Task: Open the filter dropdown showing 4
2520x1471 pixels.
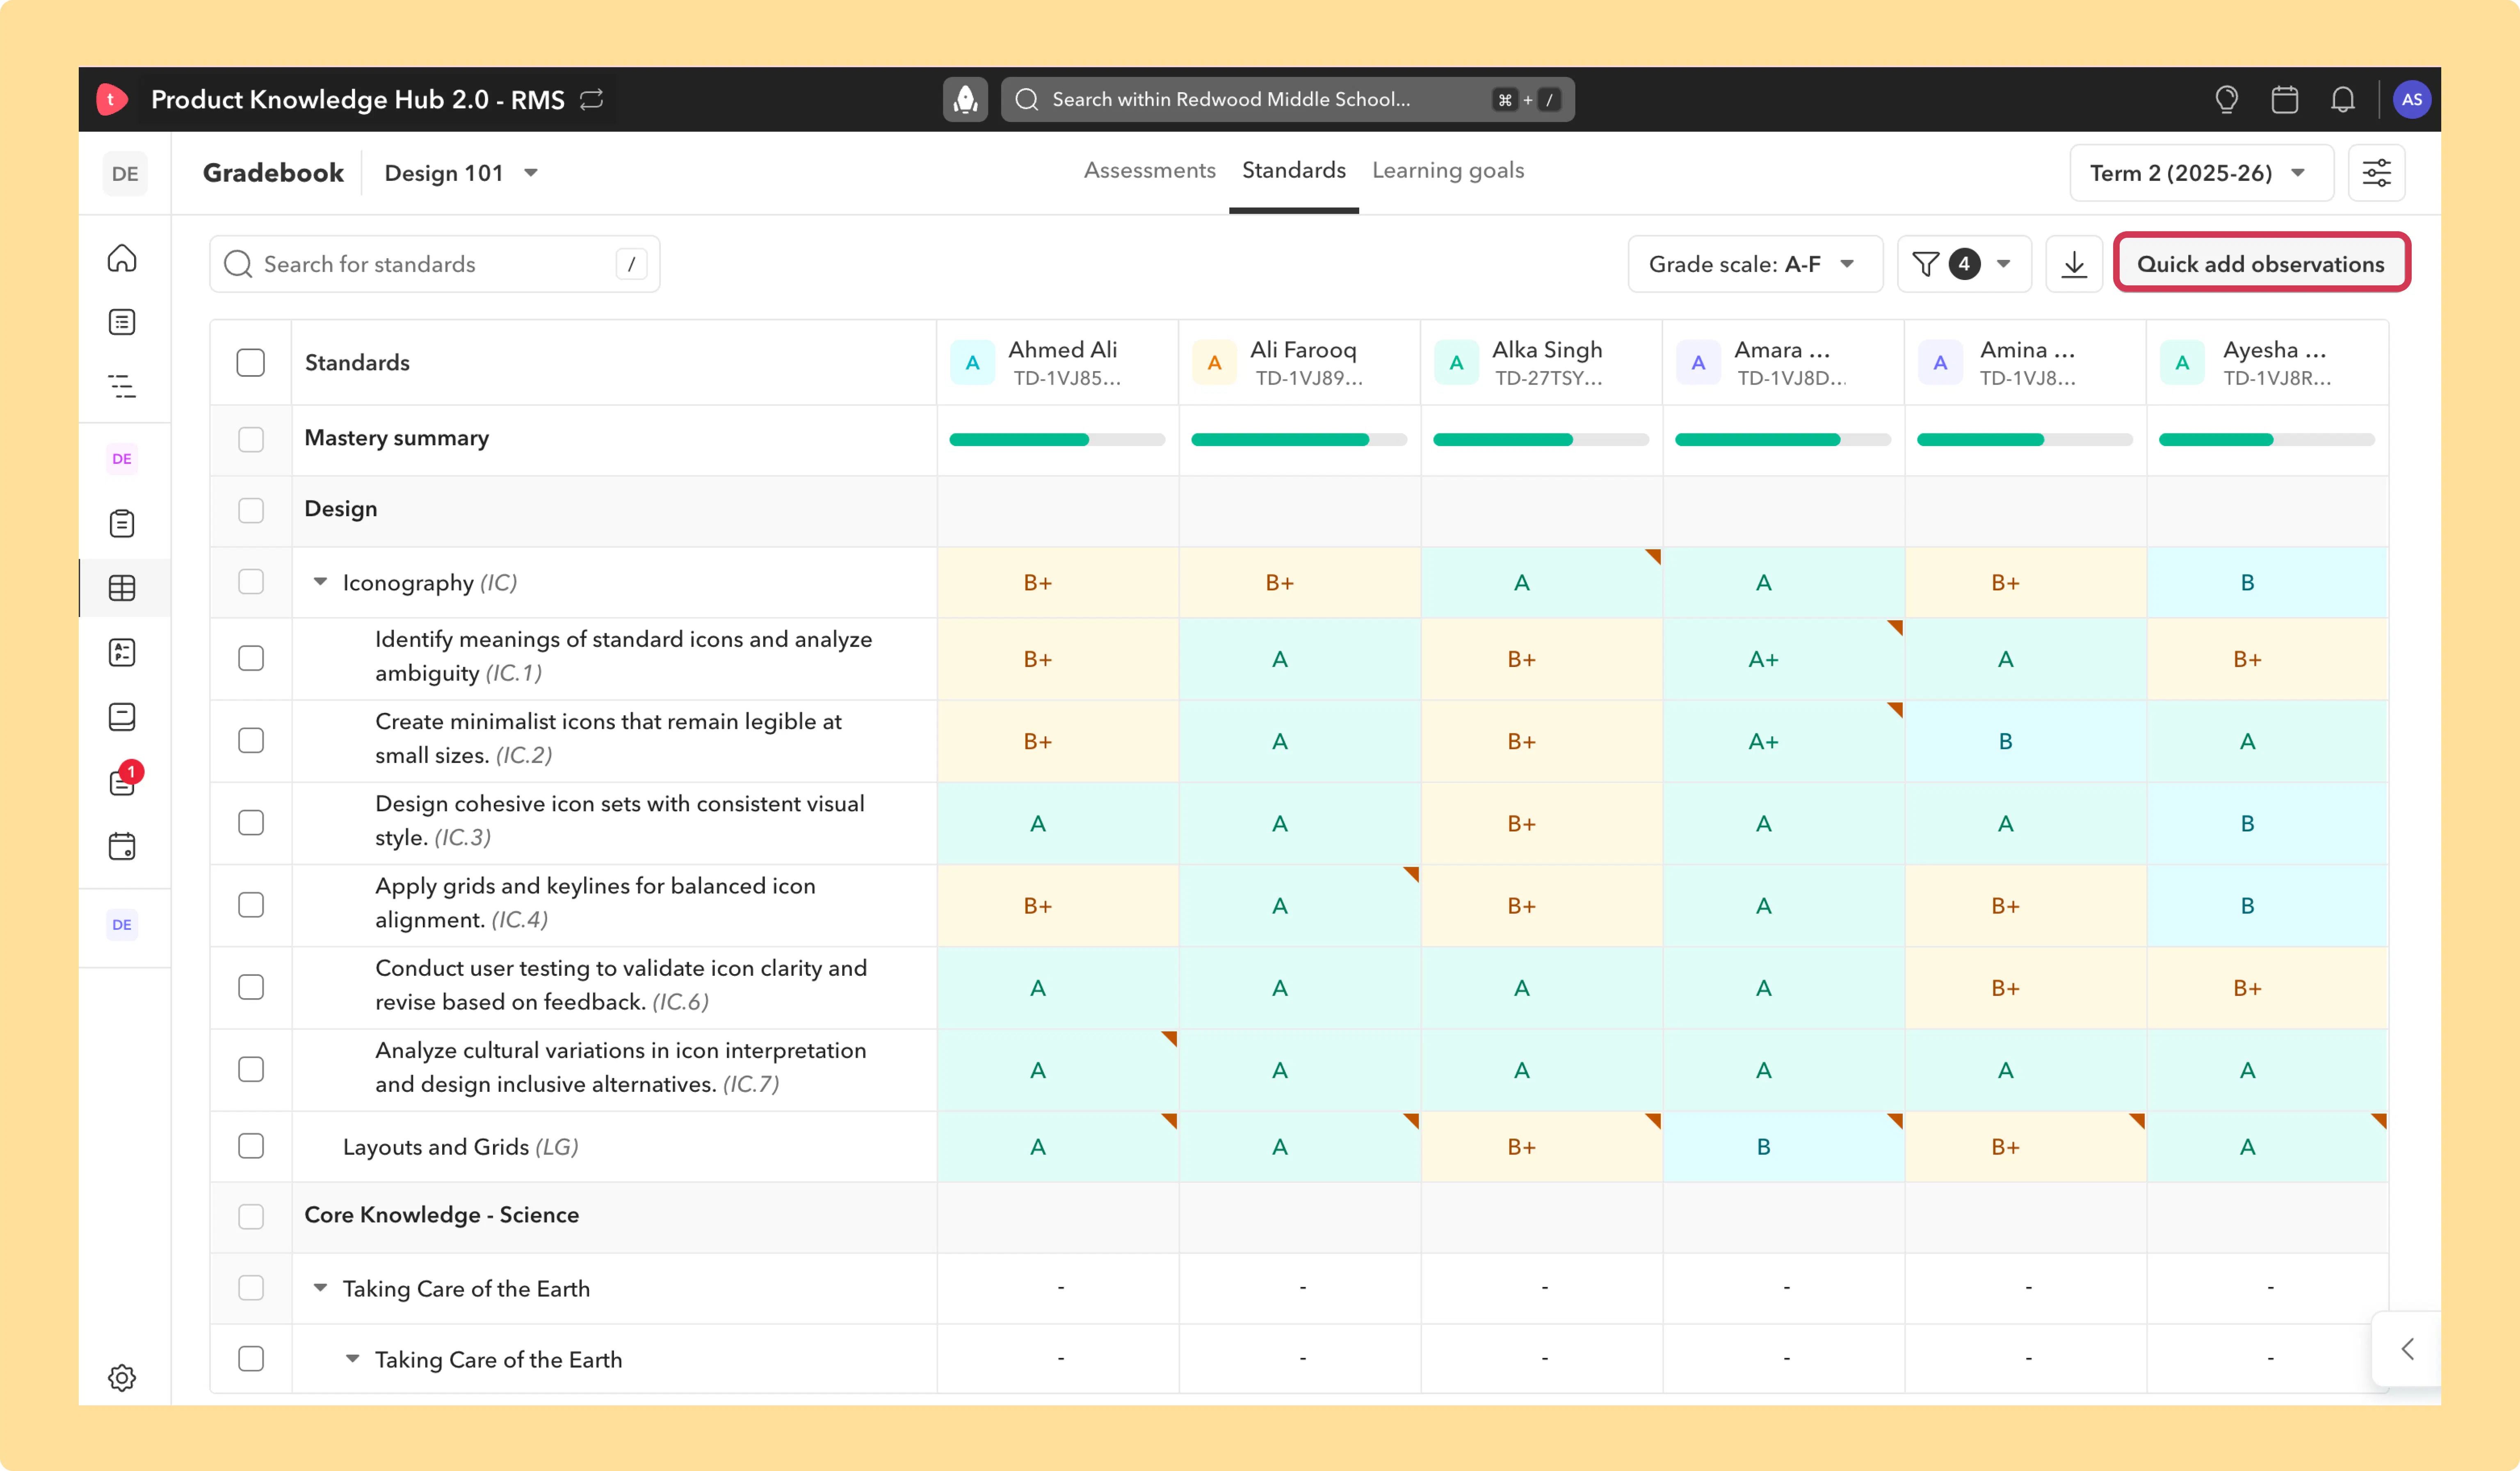Action: (1964, 264)
